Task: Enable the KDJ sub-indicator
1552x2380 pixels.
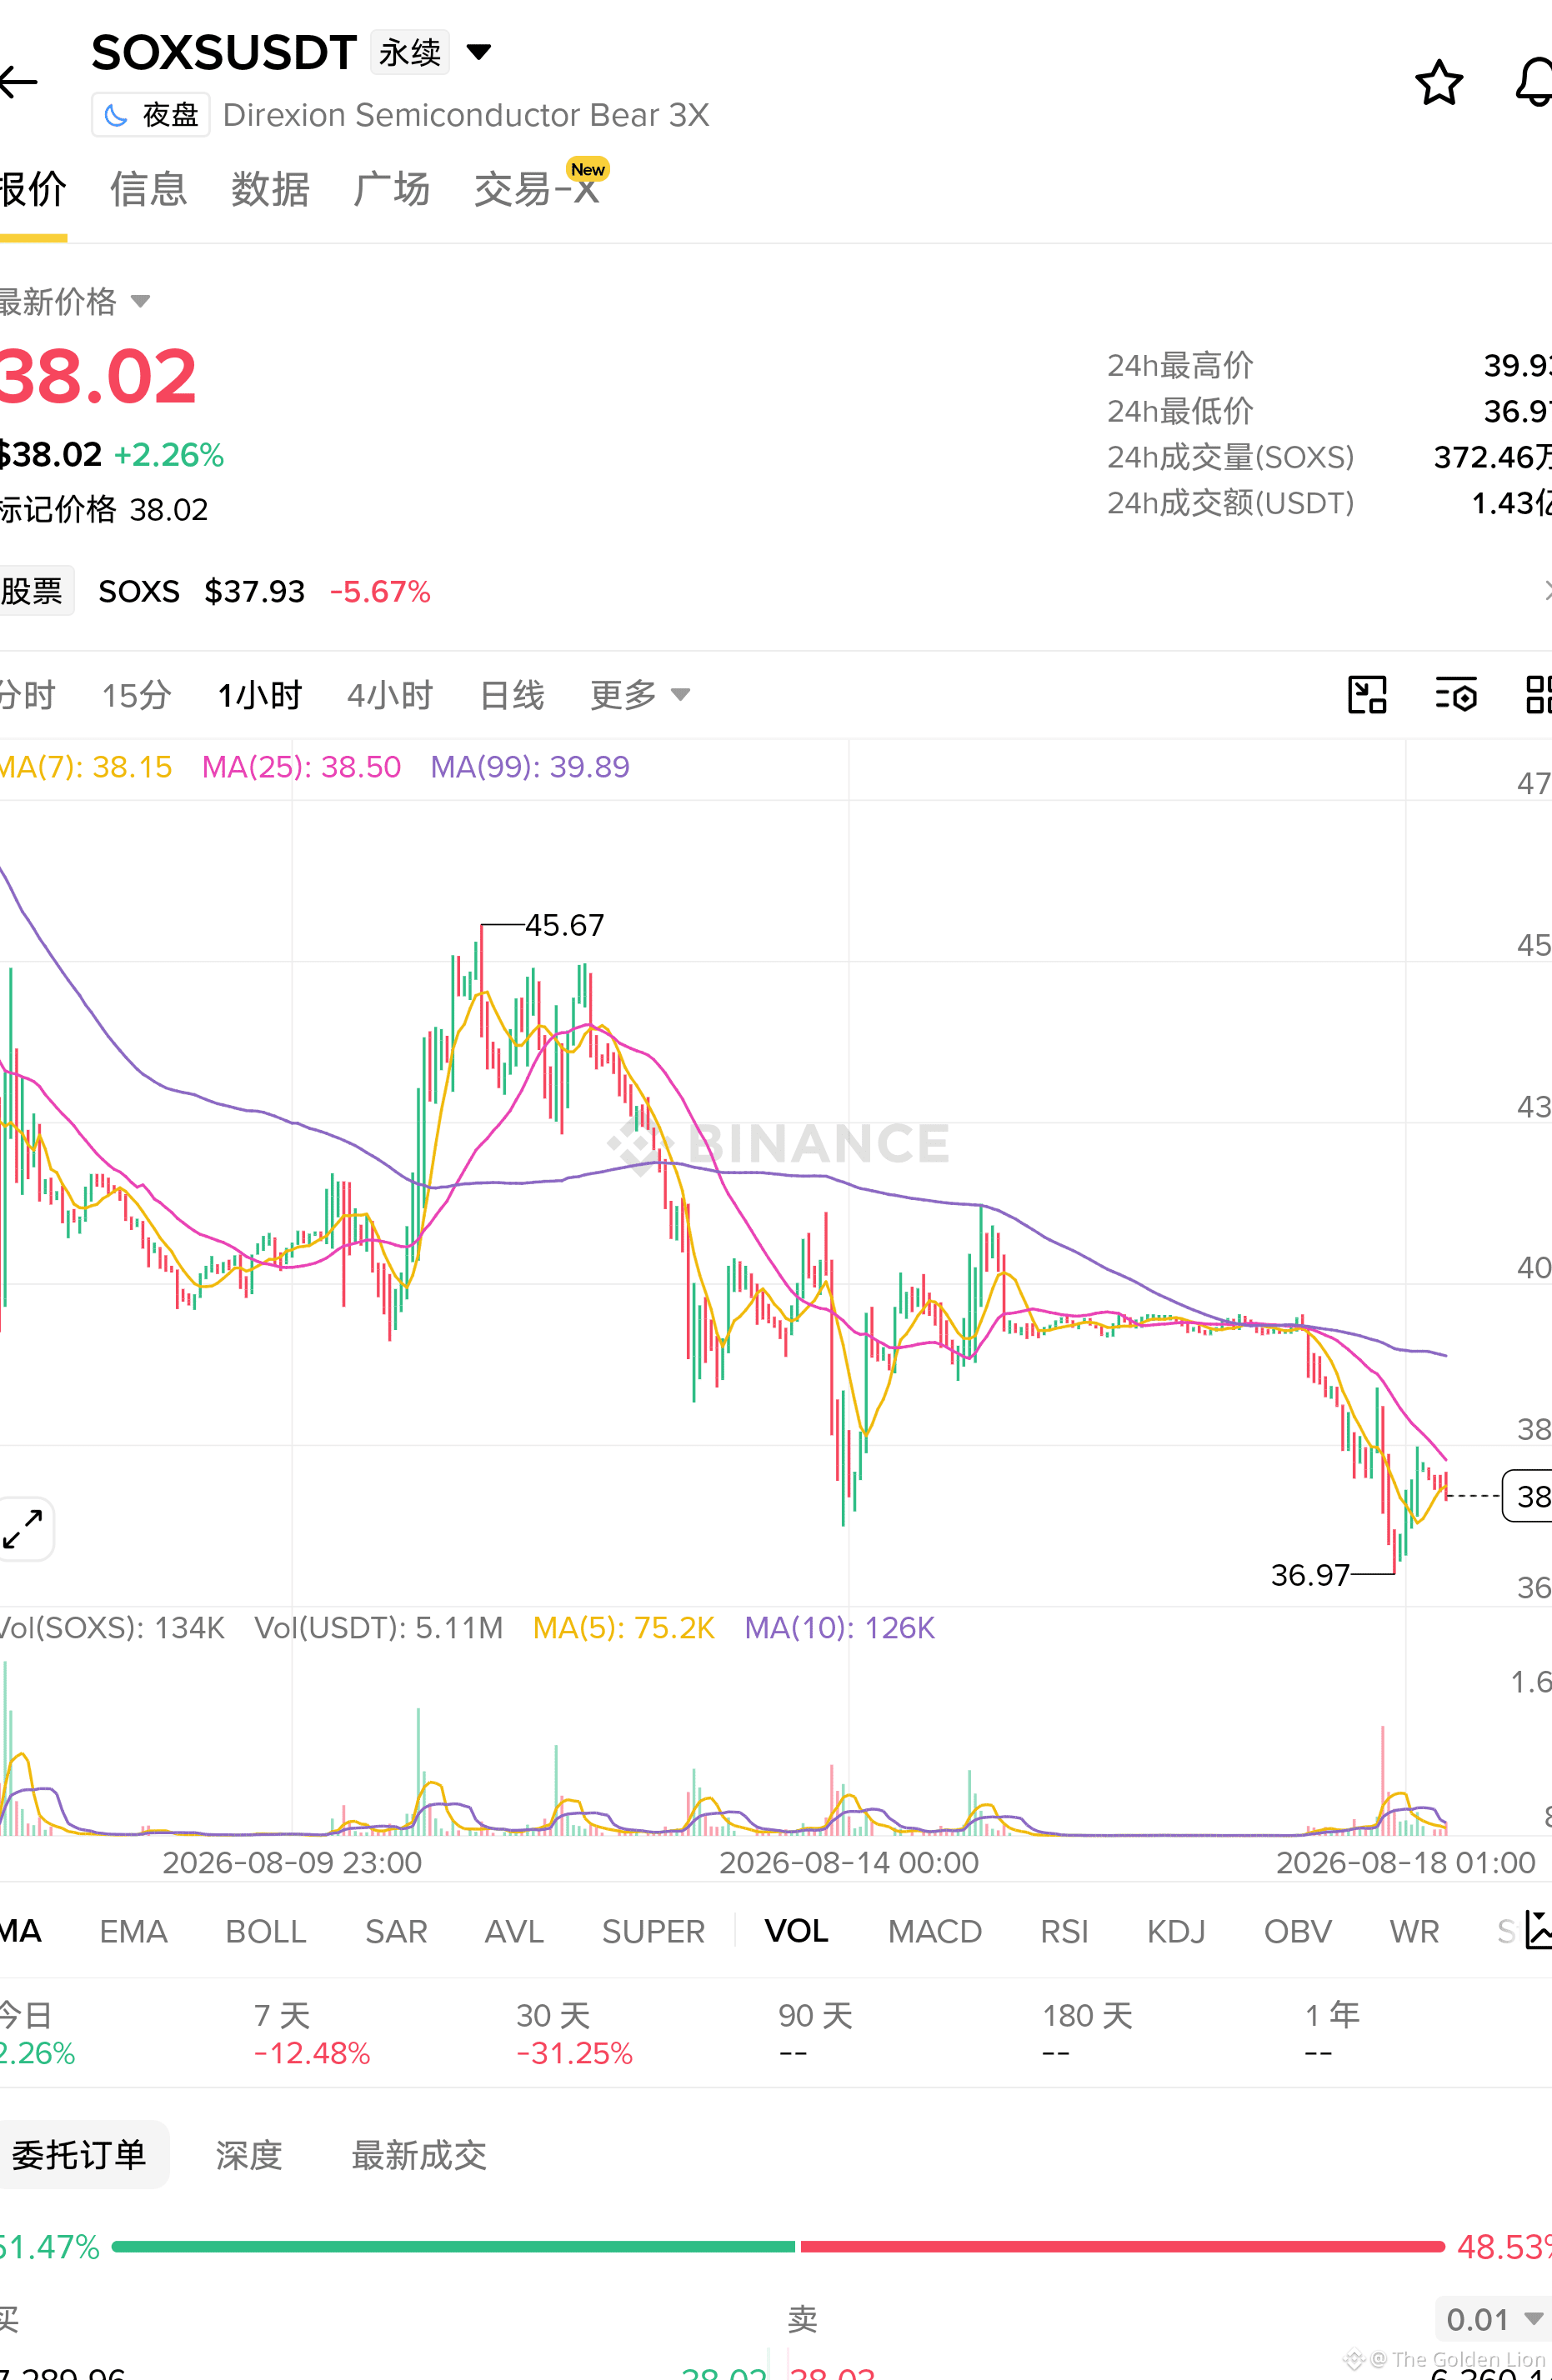Action: (1176, 1930)
